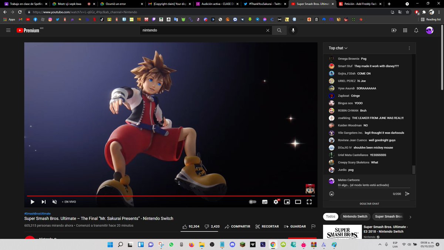The width and height of the screenshot is (444, 250).
Task: Open Discord from taskbar
Action: pos(232,244)
